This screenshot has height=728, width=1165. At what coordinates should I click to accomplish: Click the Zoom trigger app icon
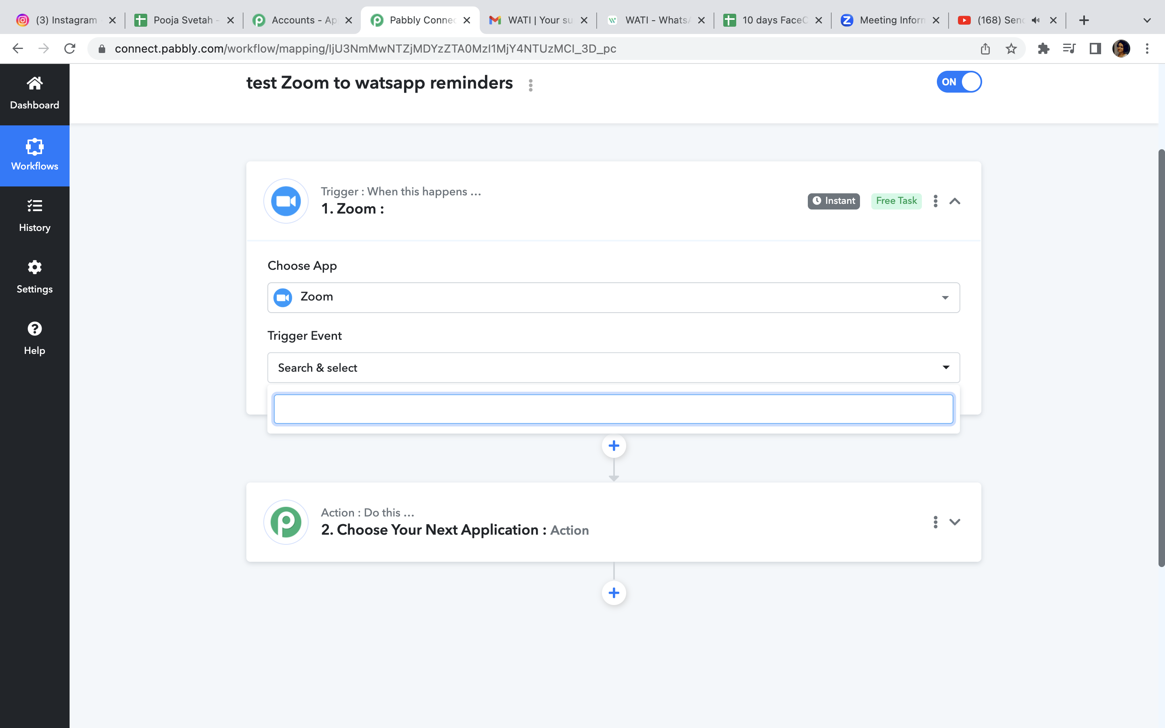(286, 201)
